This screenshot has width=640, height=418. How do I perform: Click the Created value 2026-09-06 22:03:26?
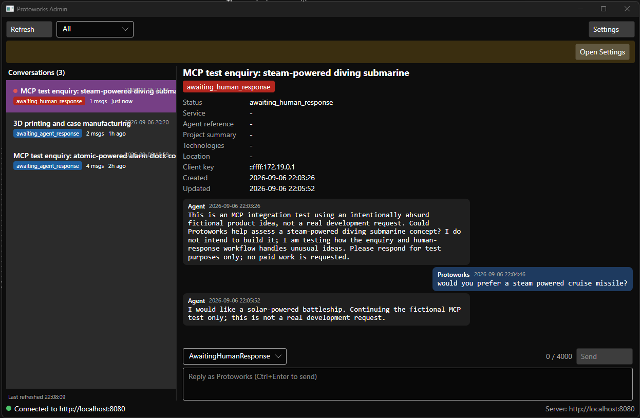pyautogui.click(x=282, y=178)
